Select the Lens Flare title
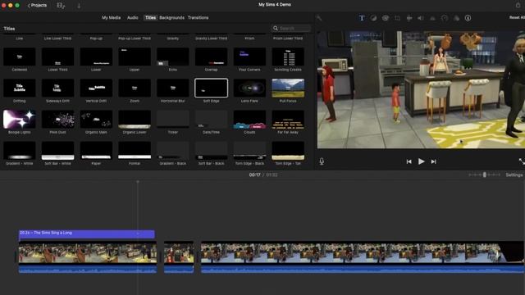Image resolution: width=525 pixels, height=295 pixels. click(x=249, y=88)
